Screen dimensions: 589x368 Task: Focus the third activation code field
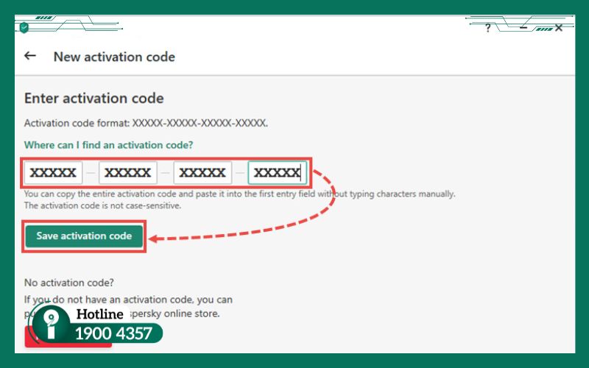[202, 173]
